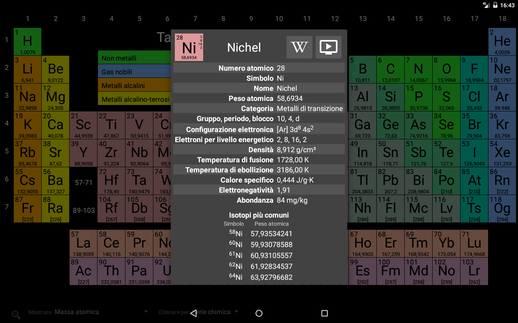Tap the pink Ni tile in dialog header
518x323 pixels.
(189, 47)
